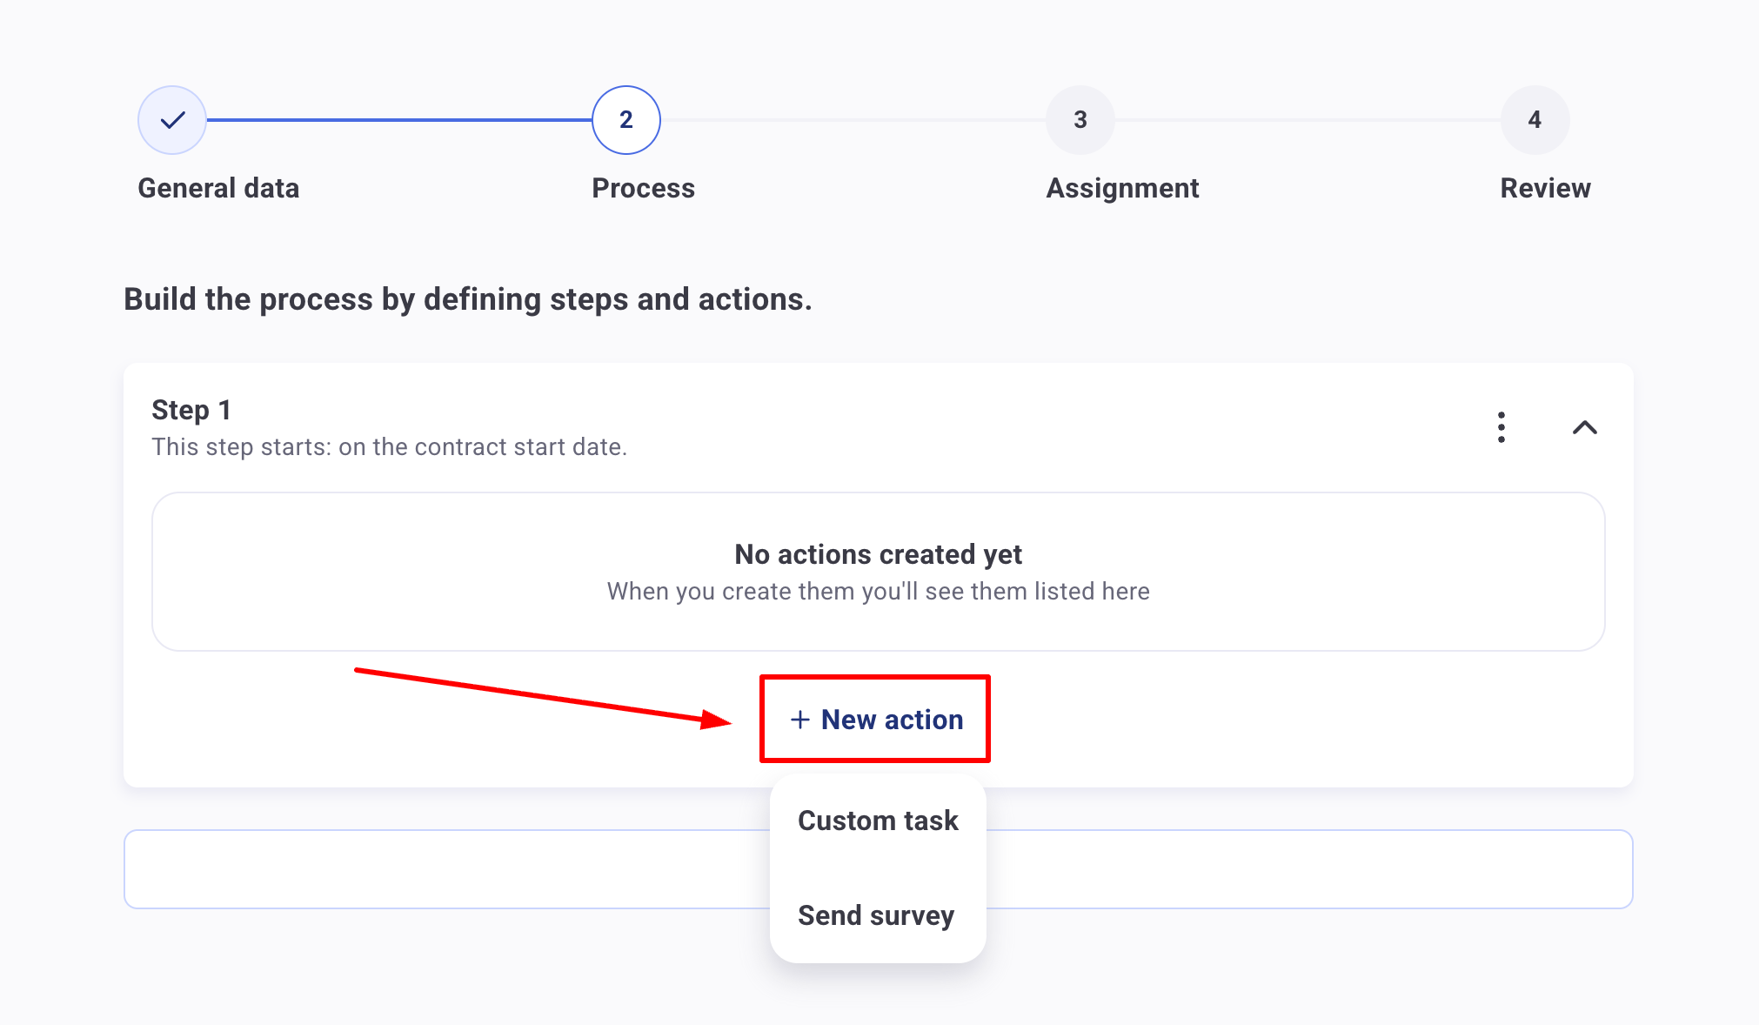This screenshot has height=1025, width=1759.
Task: Jump to step circle number 3
Action: click(x=1080, y=120)
